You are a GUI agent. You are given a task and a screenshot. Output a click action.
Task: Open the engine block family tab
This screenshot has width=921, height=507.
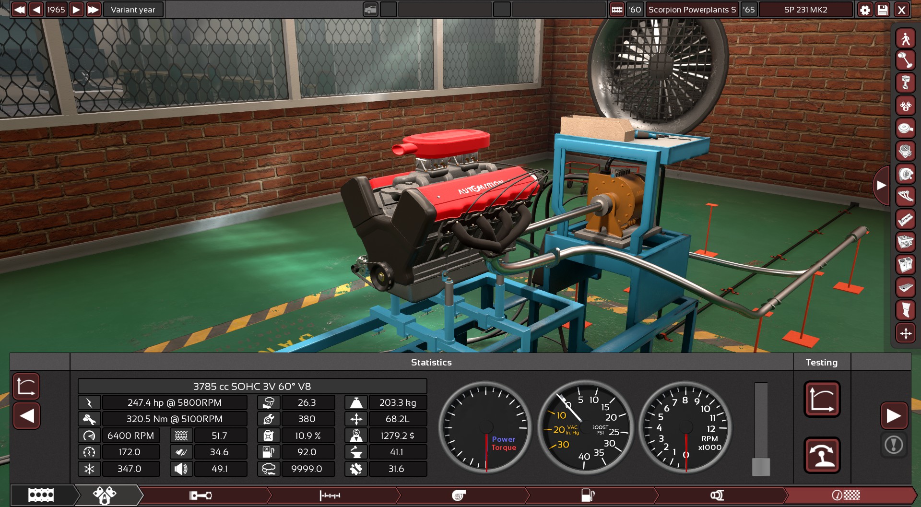pos(41,495)
